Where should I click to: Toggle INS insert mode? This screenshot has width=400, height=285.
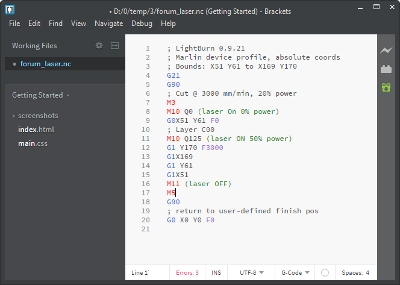(x=216, y=272)
